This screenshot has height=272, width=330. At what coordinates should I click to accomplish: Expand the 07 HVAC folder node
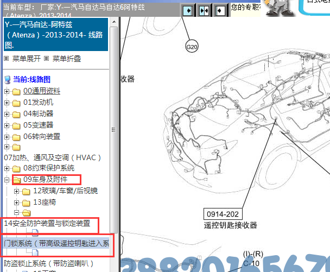(7, 147)
